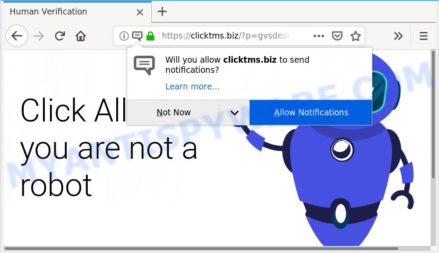Click the forward navigation arrow
Screen dimensions: 439x253
[x=38, y=36]
